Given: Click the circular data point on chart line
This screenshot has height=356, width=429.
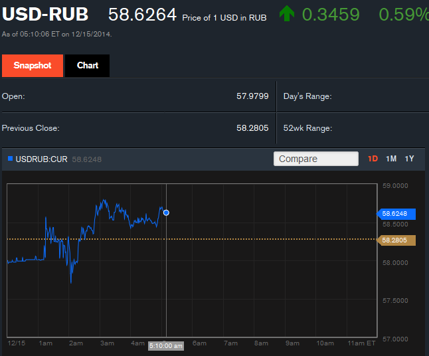Looking at the screenshot, I should 166,213.
